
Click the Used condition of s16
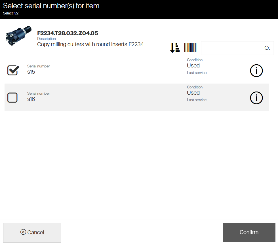pyautogui.click(x=193, y=93)
